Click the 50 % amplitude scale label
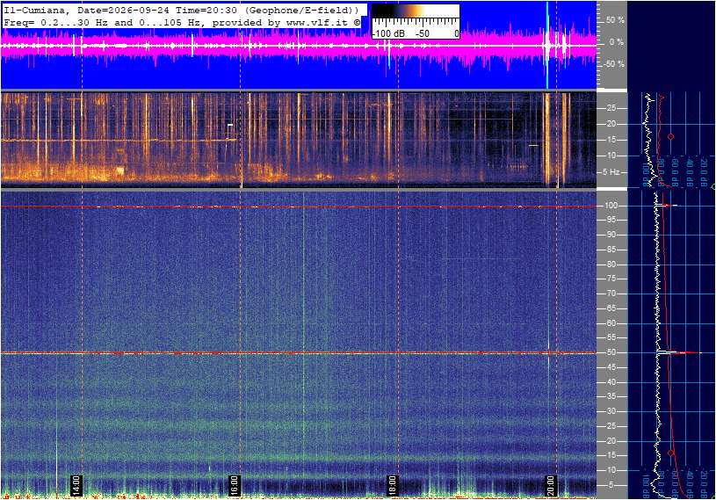The height and width of the screenshot is (500, 716). (x=615, y=20)
